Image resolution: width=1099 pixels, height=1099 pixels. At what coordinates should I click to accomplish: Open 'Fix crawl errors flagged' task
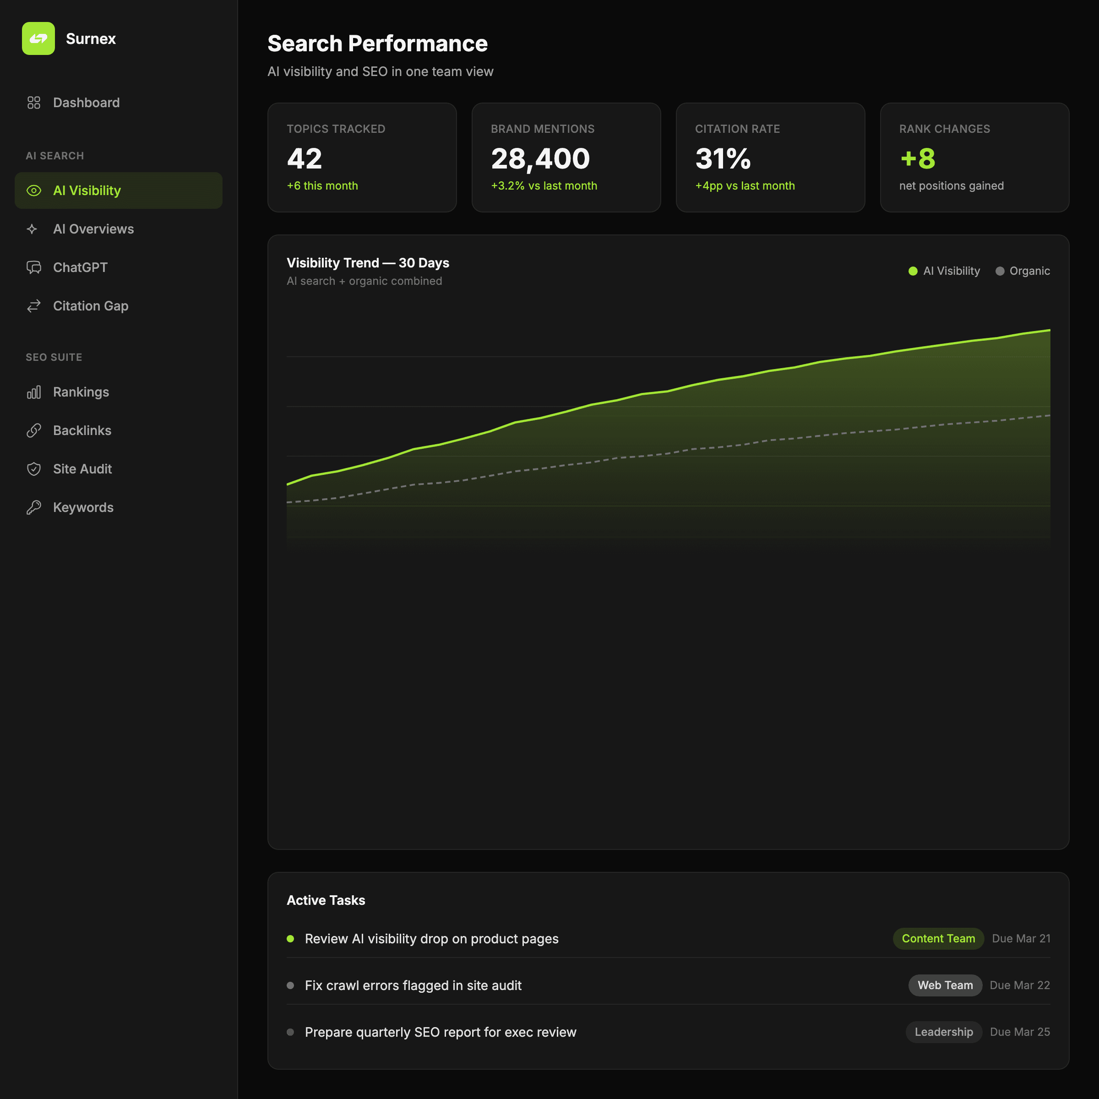(x=413, y=985)
